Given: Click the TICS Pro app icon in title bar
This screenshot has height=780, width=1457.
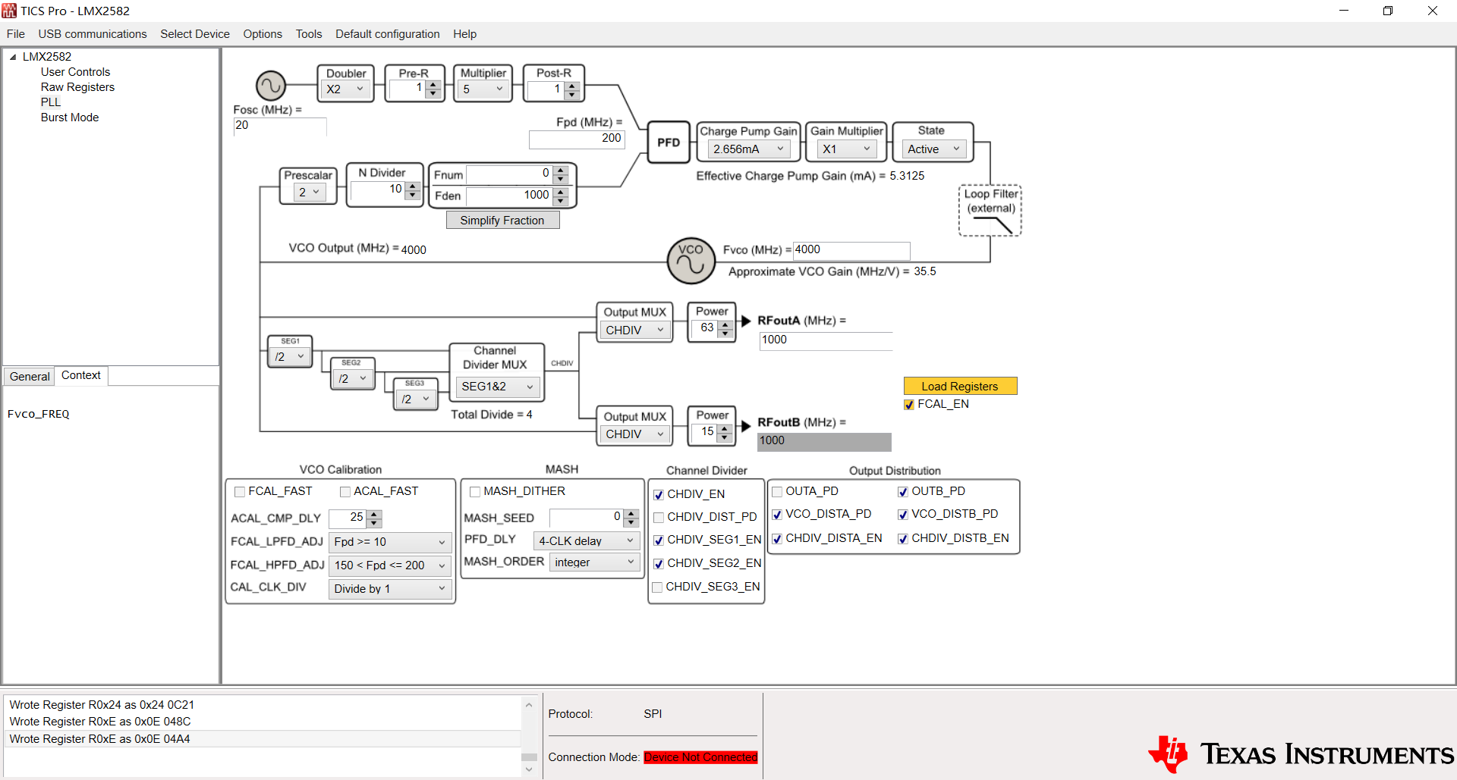Looking at the screenshot, I should pyautogui.click(x=9, y=11).
